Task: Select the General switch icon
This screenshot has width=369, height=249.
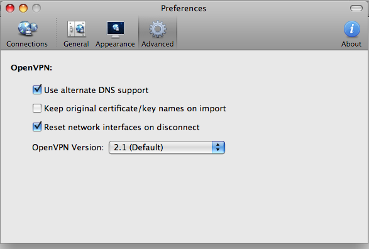Action: pos(77,29)
